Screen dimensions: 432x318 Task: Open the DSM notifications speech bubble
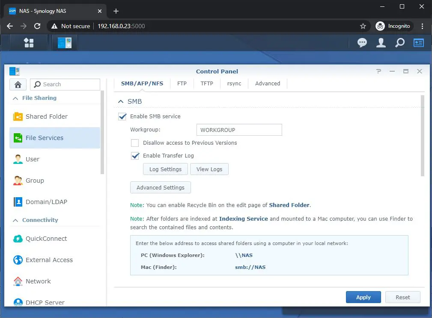(362, 43)
